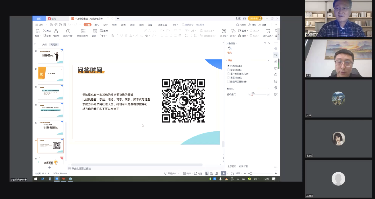Enable Hide background graphics (隐藏背景图形) checkbox
The height and width of the screenshot is (199, 375).
point(229,81)
